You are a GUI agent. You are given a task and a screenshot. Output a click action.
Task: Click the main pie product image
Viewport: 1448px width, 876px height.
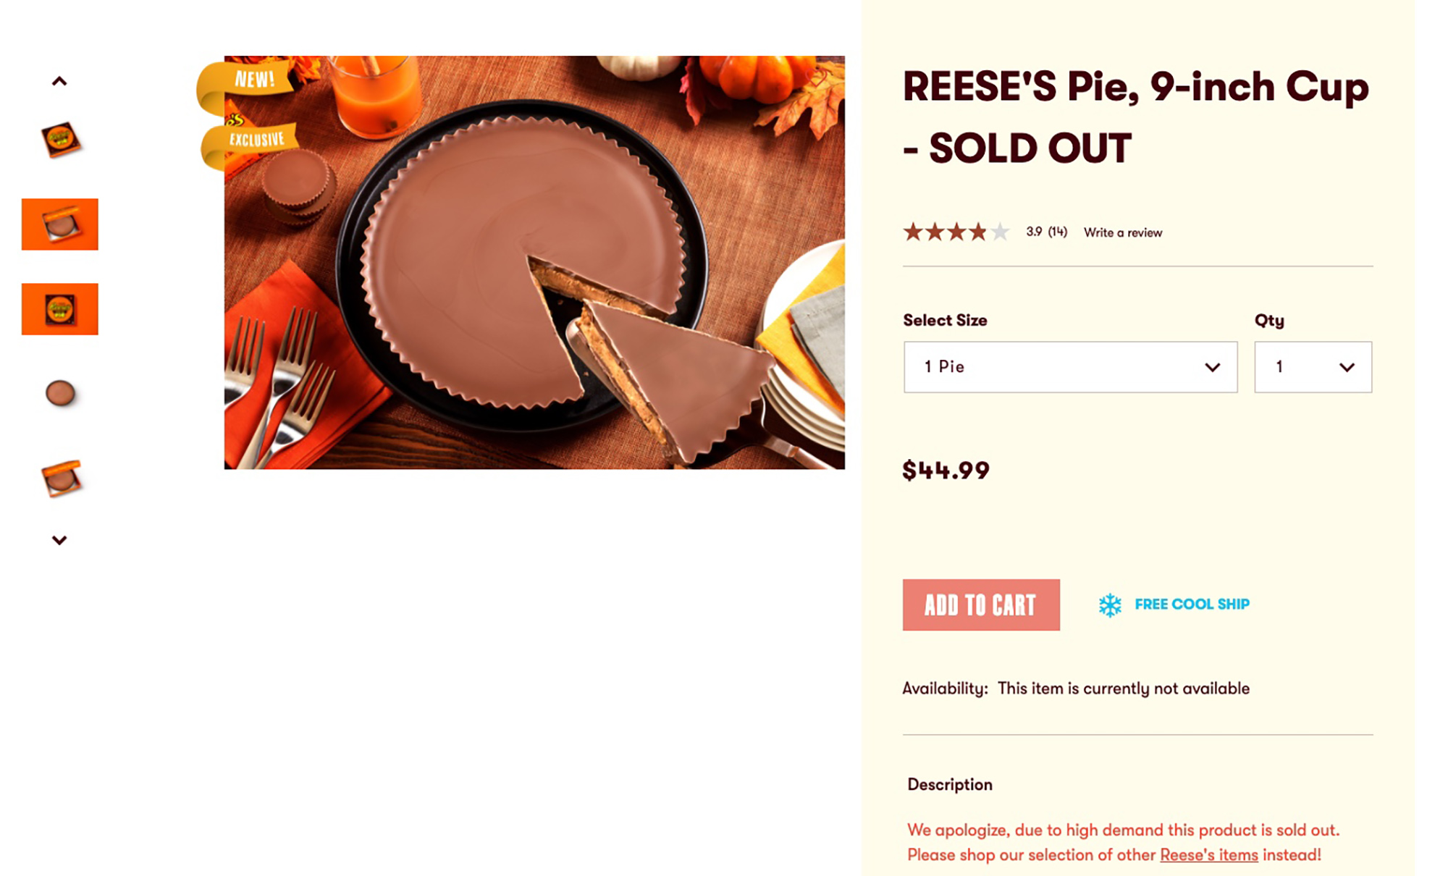tap(534, 263)
